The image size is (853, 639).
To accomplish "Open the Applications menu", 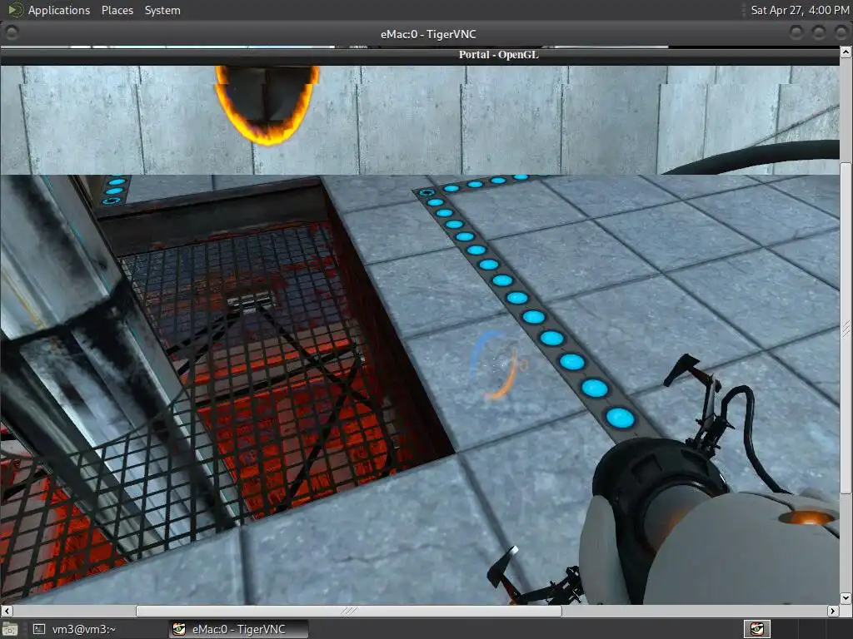I will click(x=59, y=10).
